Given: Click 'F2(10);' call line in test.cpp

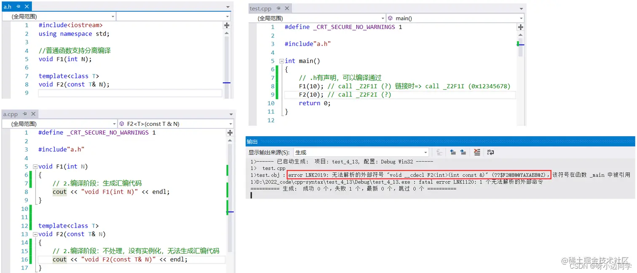Looking at the screenshot, I should [310, 95].
